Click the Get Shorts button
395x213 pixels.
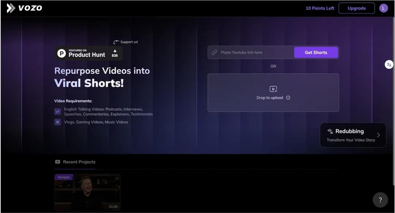316,53
